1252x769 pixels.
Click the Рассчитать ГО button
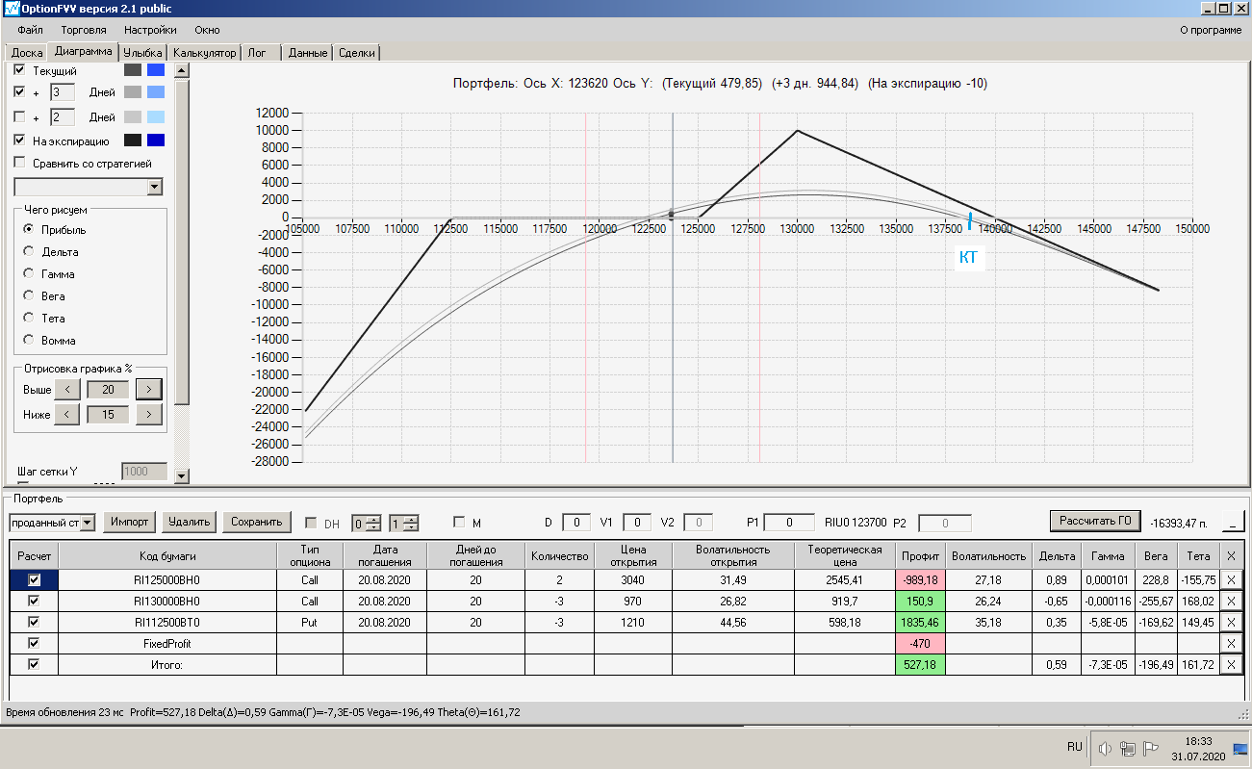click(x=1095, y=522)
